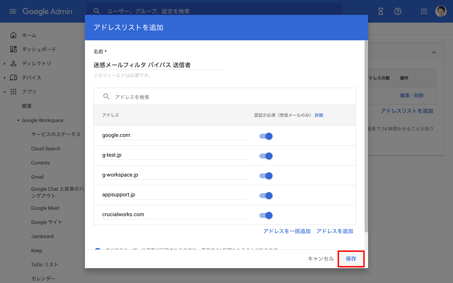Viewport: 453px width, 283px height.
Task: Open Jamboard in sidebar
Action: 42,236
